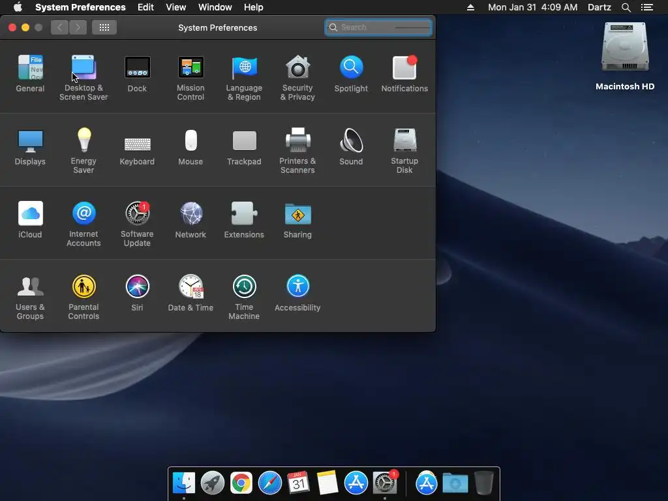Open Mission Control preferences

(x=190, y=77)
